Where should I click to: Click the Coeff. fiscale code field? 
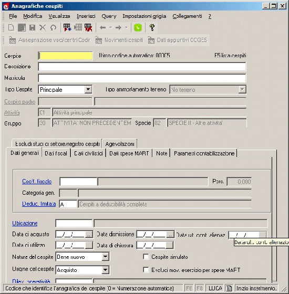tap(78, 182)
